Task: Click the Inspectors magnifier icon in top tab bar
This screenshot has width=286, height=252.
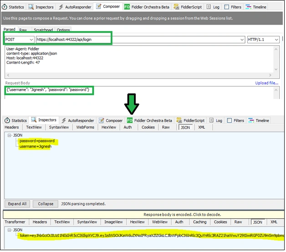Action: point(31,7)
